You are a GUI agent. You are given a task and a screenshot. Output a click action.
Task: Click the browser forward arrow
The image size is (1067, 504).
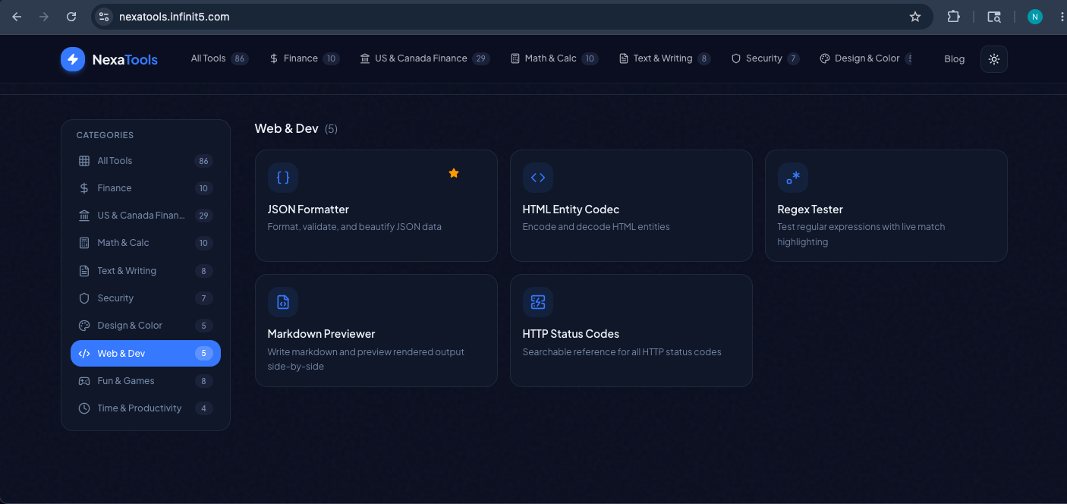tap(44, 17)
